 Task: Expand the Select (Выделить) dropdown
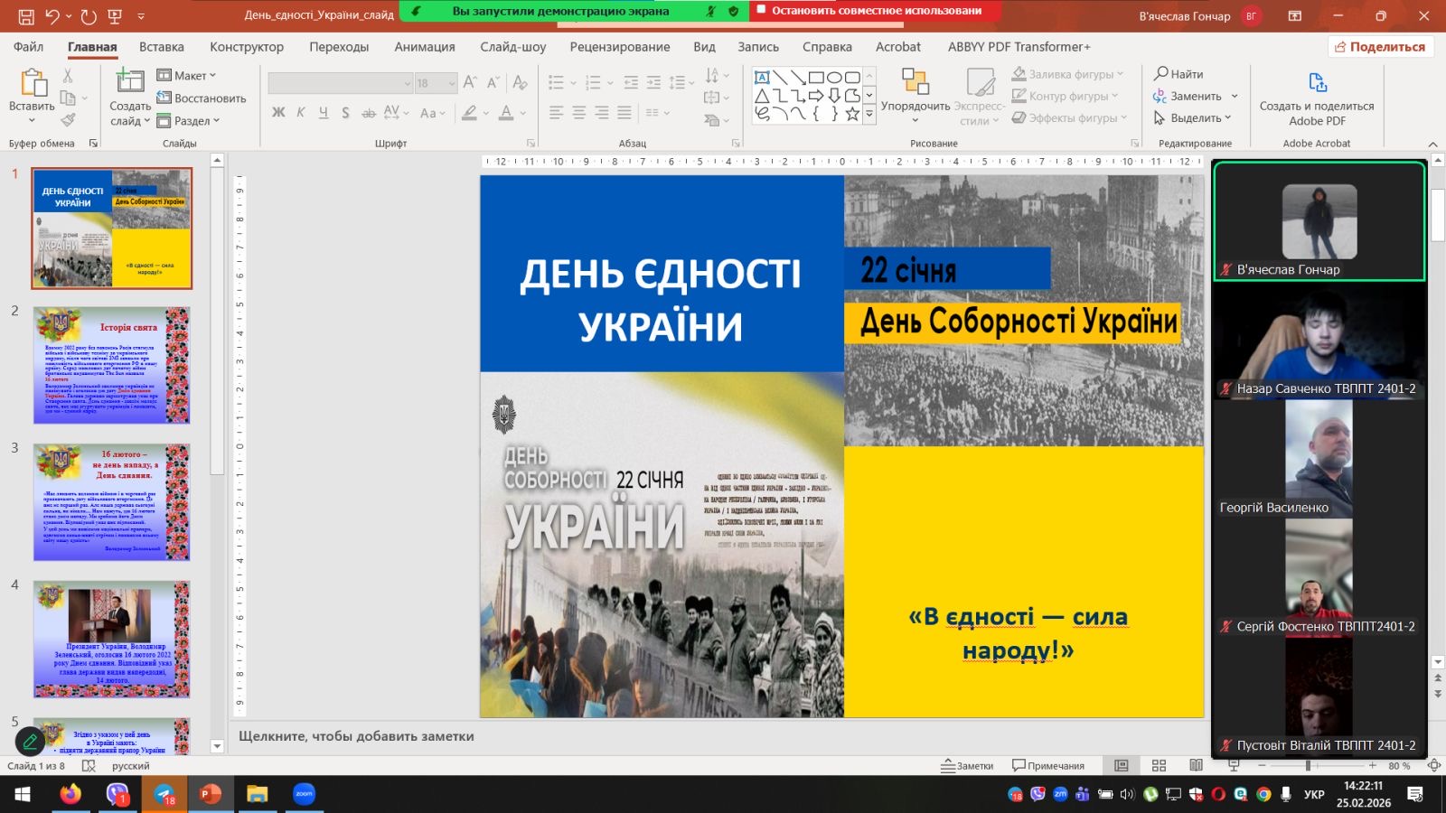[x=1196, y=118]
